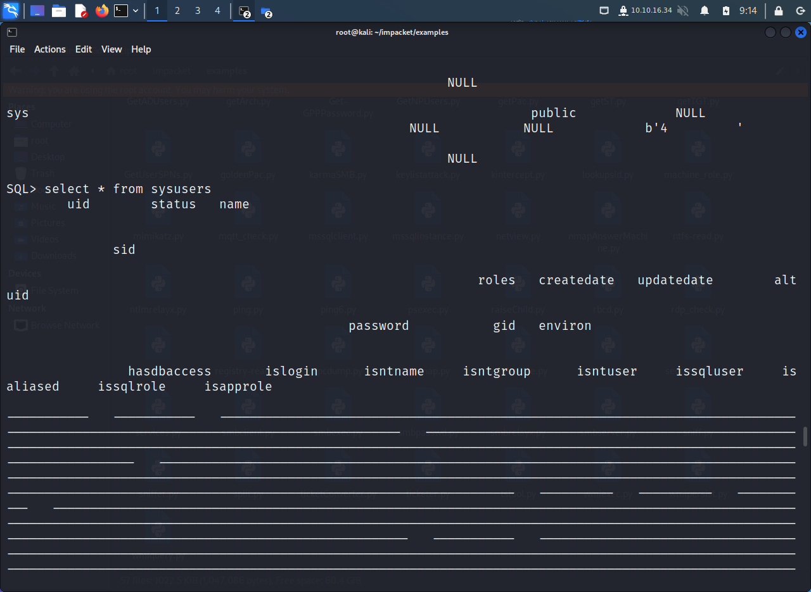Click the 'isntuser' column header
The height and width of the screenshot is (592, 811).
(x=607, y=371)
